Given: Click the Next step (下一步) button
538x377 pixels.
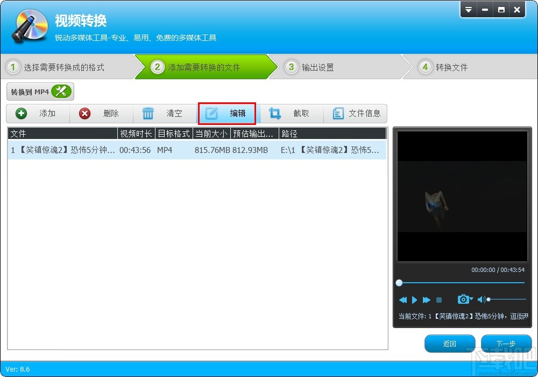Looking at the screenshot, I should tap(506, 344).
